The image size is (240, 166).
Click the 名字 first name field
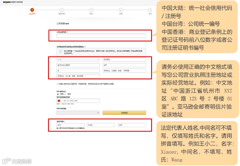[70, 125]
